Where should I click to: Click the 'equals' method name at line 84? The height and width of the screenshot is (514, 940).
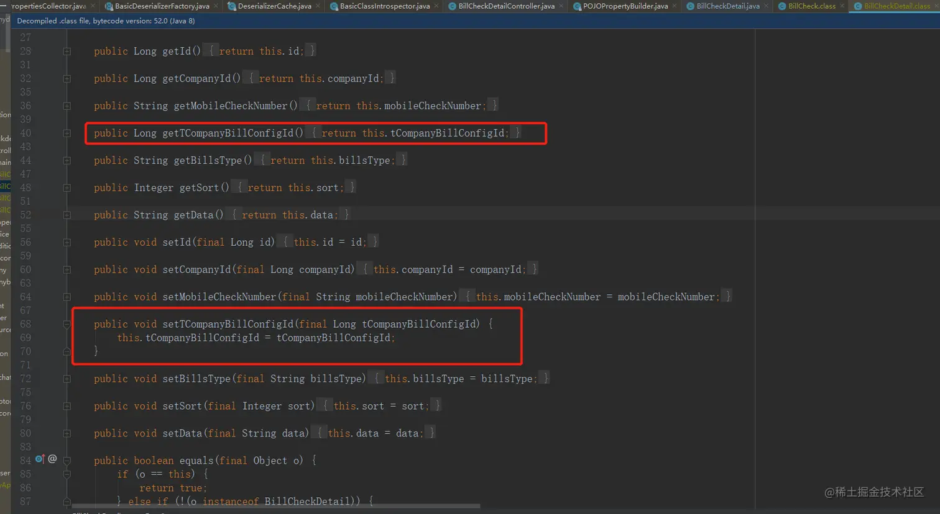[196, 461]
